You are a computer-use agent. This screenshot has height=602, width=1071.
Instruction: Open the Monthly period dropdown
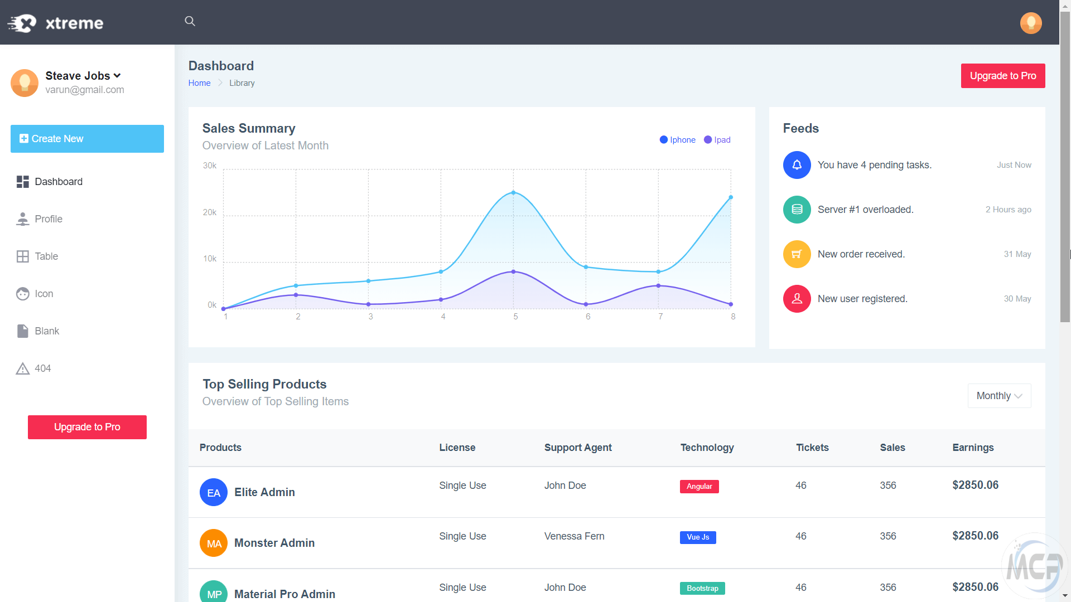998,396
